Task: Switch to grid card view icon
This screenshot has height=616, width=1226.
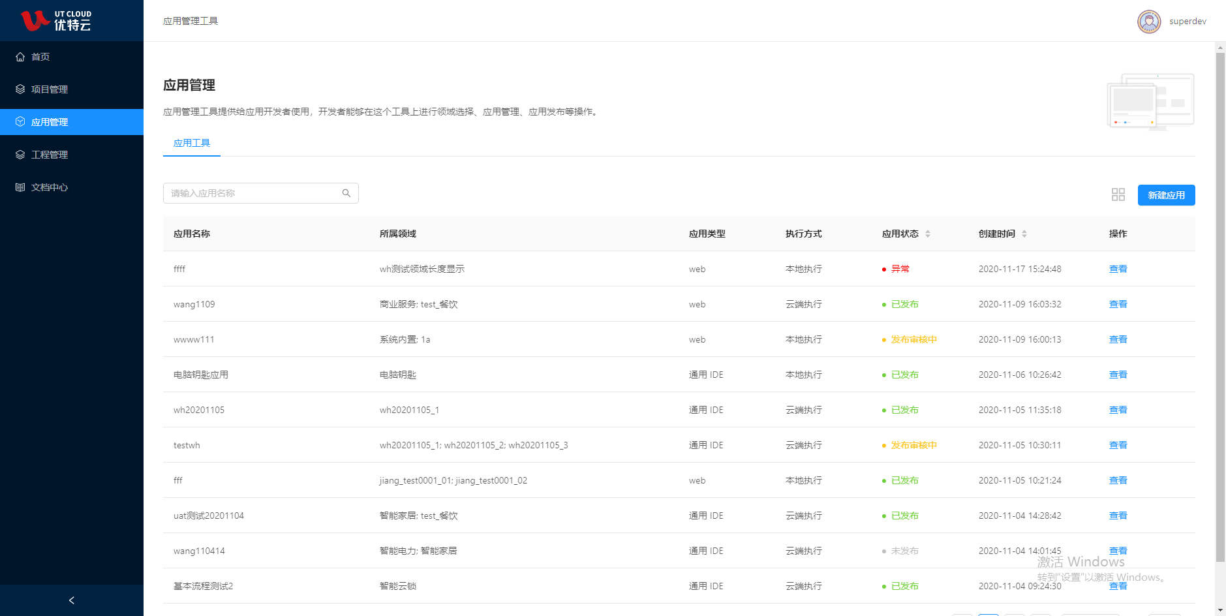Action: pos(1118,194)
